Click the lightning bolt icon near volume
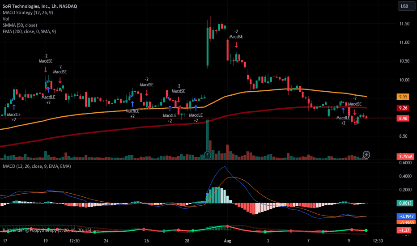The width and height of the screenshot is (417, 246). coord(366,154)
